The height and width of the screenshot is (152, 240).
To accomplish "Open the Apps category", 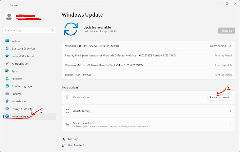I will (30, 71).
